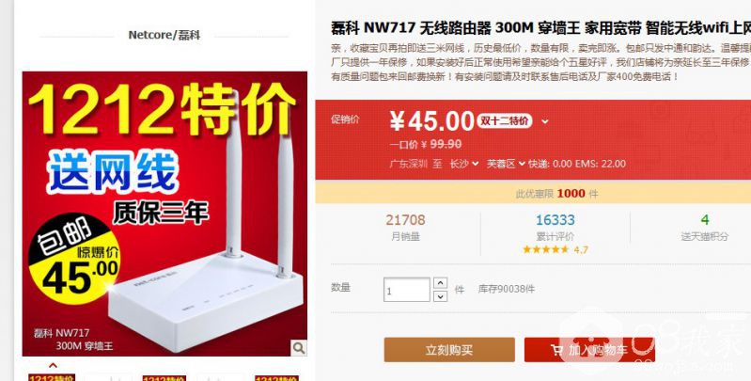Click the Netcore/磊科 brand heading
The image size is (751, 381).
[x=164, y=35]
